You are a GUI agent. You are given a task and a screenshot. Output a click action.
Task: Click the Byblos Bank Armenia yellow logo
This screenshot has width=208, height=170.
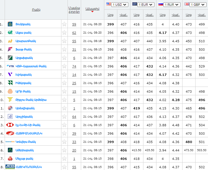click(x=10, y=100)
